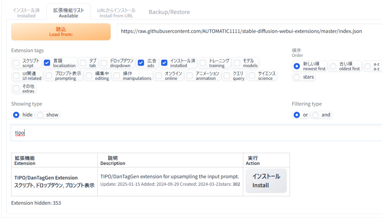The height and width of the screenshot is (218, 382).
Task: Open the Backup/Restore tab
Action: click(x=169, y=12)
